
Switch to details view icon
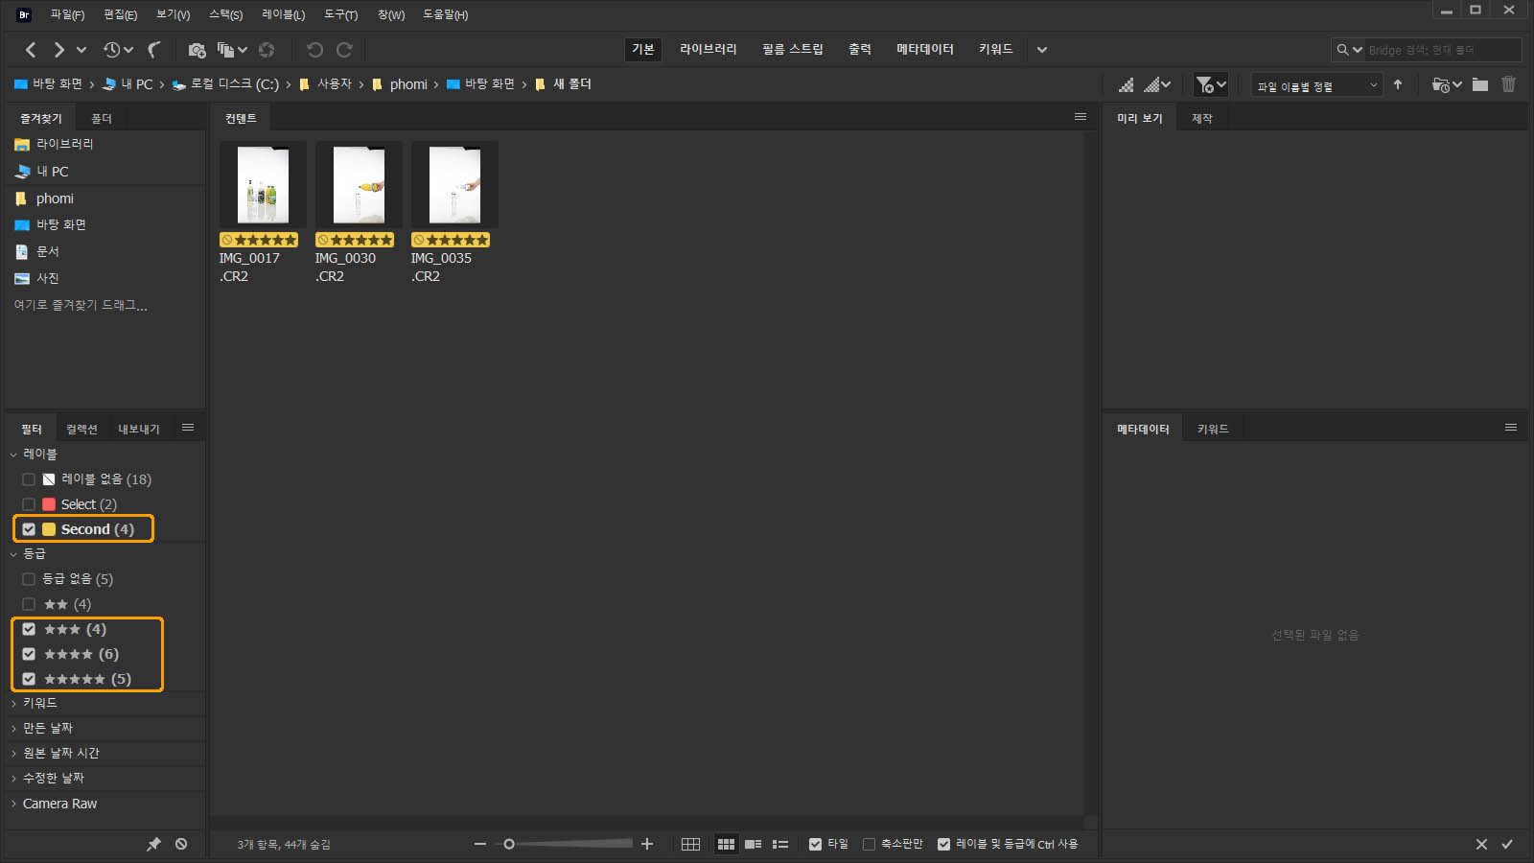pos(753,844)
